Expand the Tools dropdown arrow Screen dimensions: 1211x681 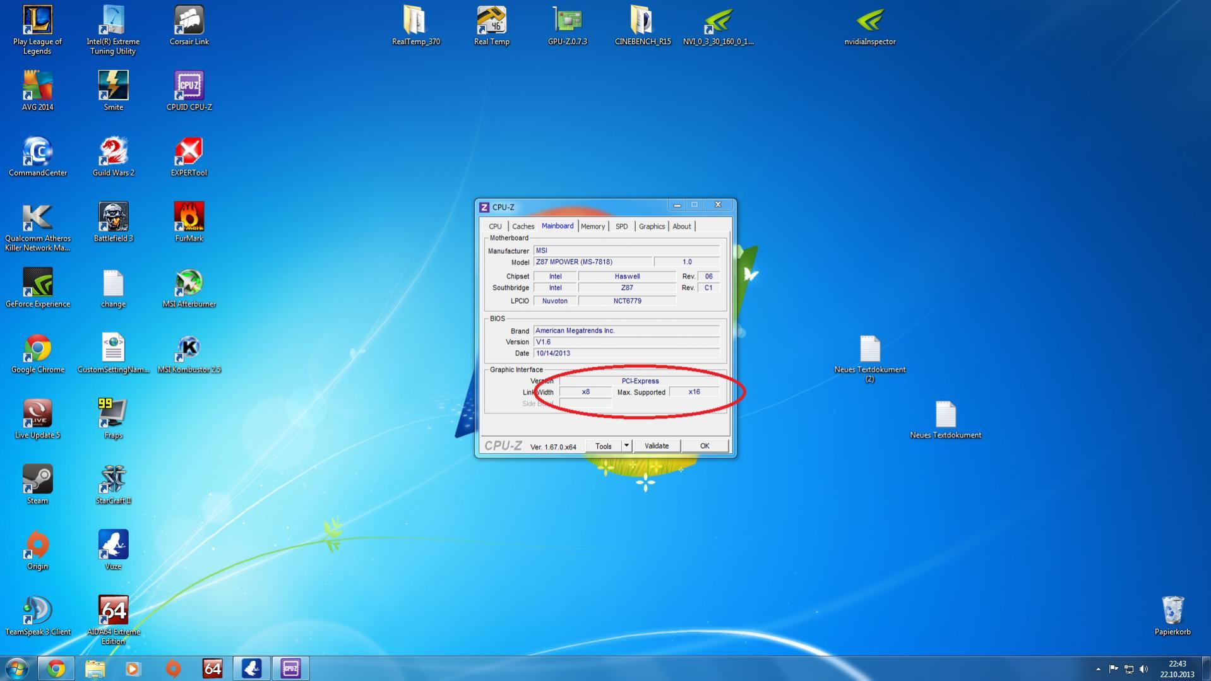point(626,446)
